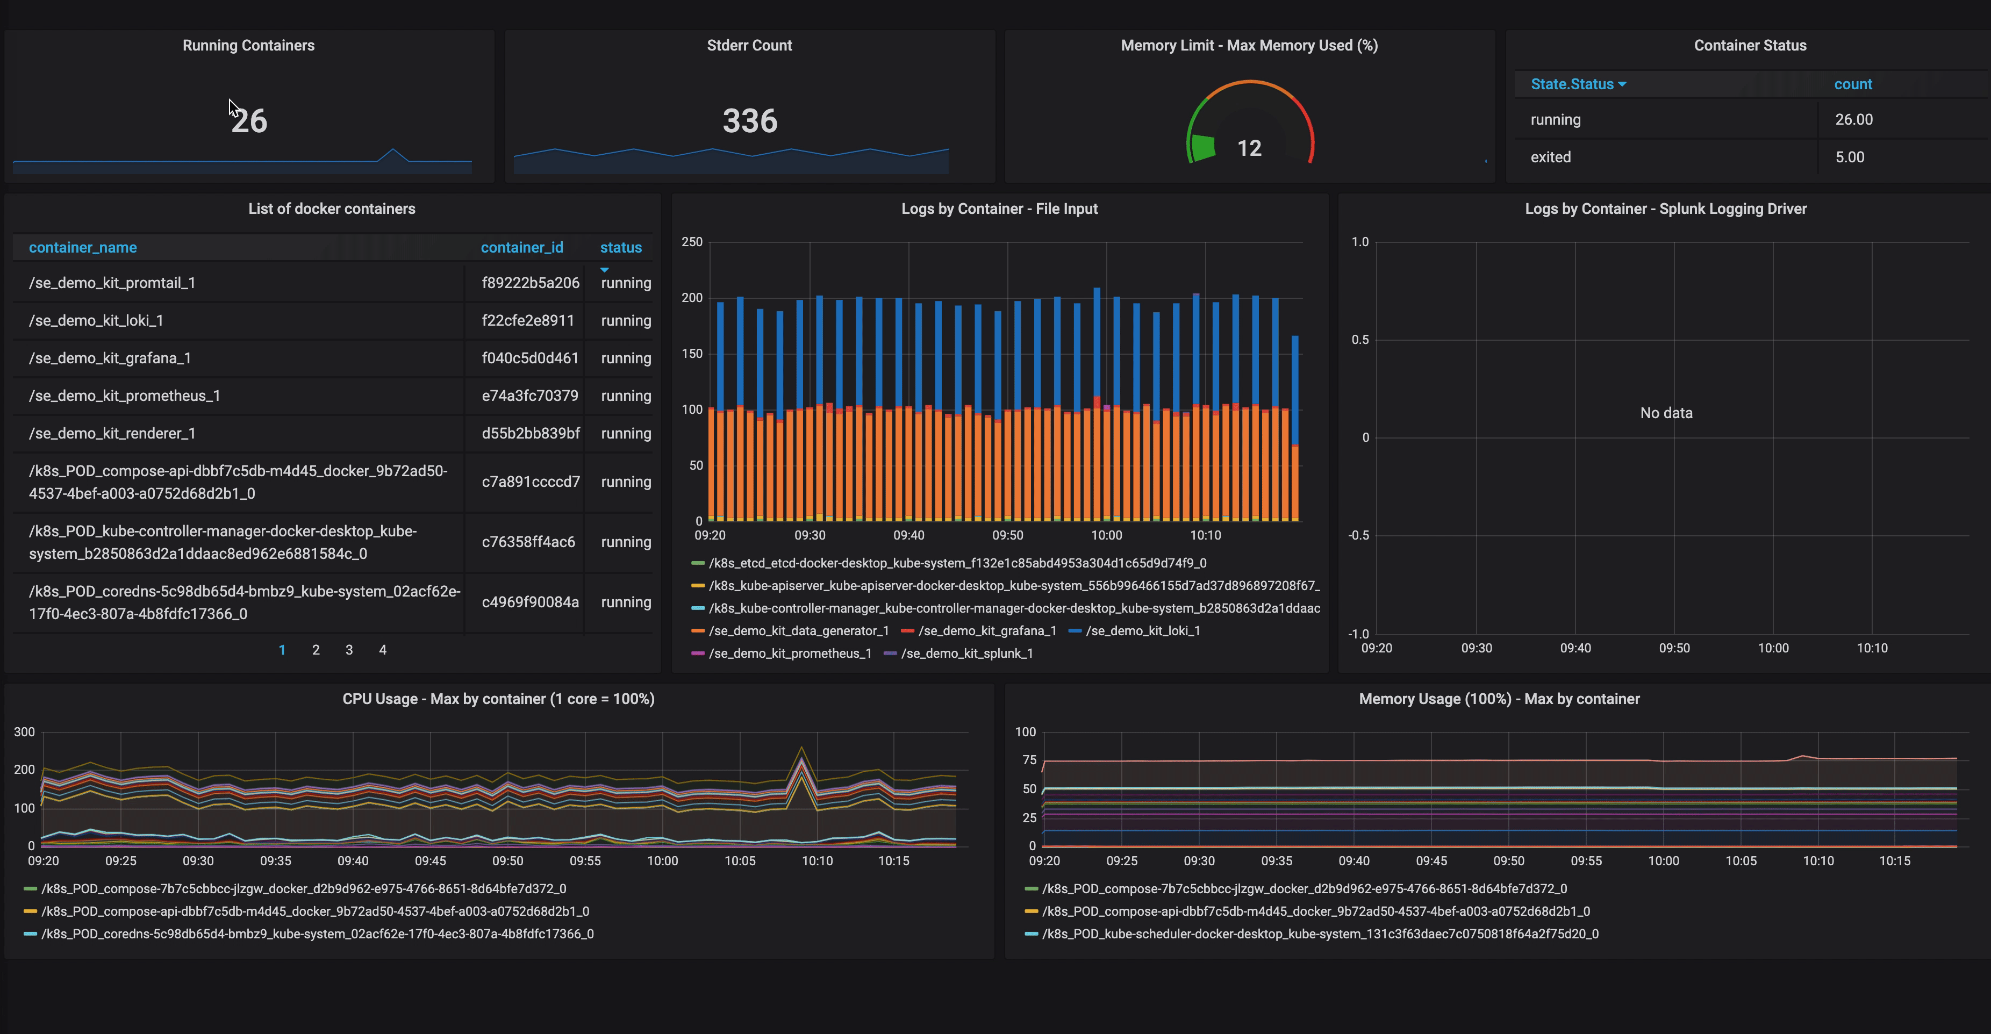Click the green etcd legend color marker
This screenshot has width=1991, height=1034.
pyautogui.click(x=697, y=563)
